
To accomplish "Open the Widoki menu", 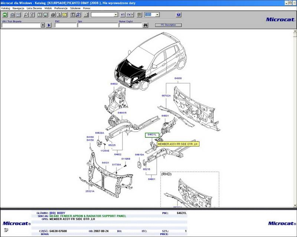I will pos(48,8).
